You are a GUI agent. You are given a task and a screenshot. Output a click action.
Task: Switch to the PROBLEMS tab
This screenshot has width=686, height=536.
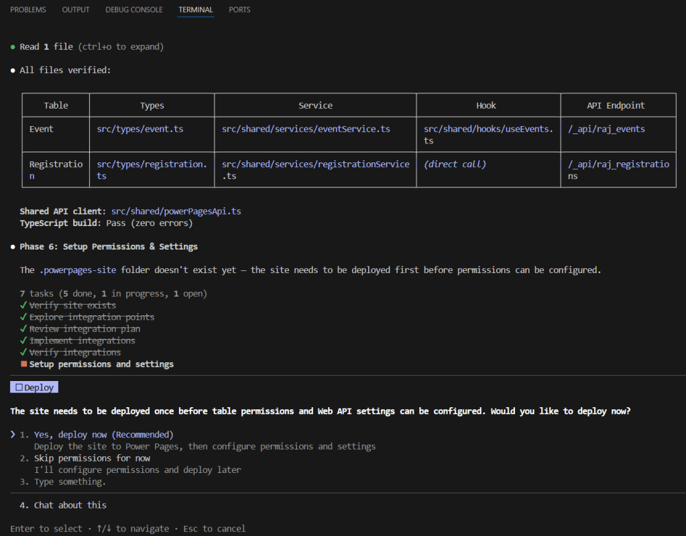click(28, 10)
